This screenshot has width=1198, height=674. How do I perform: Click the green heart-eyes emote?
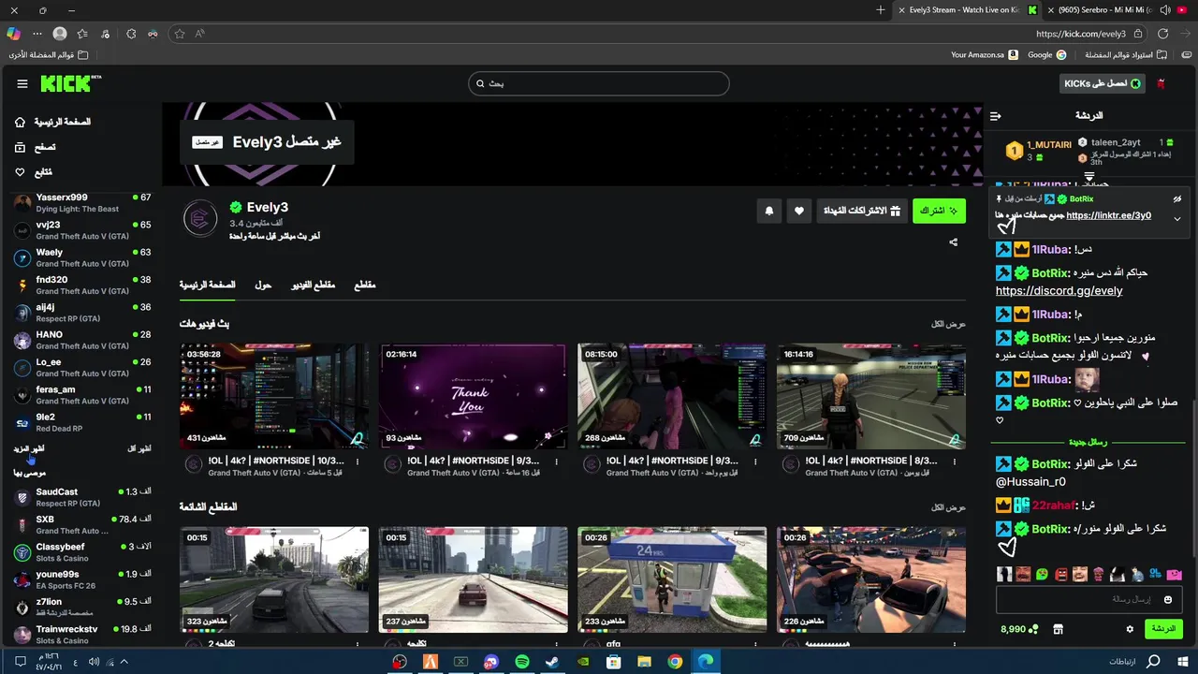click(x=1042, y=574)
